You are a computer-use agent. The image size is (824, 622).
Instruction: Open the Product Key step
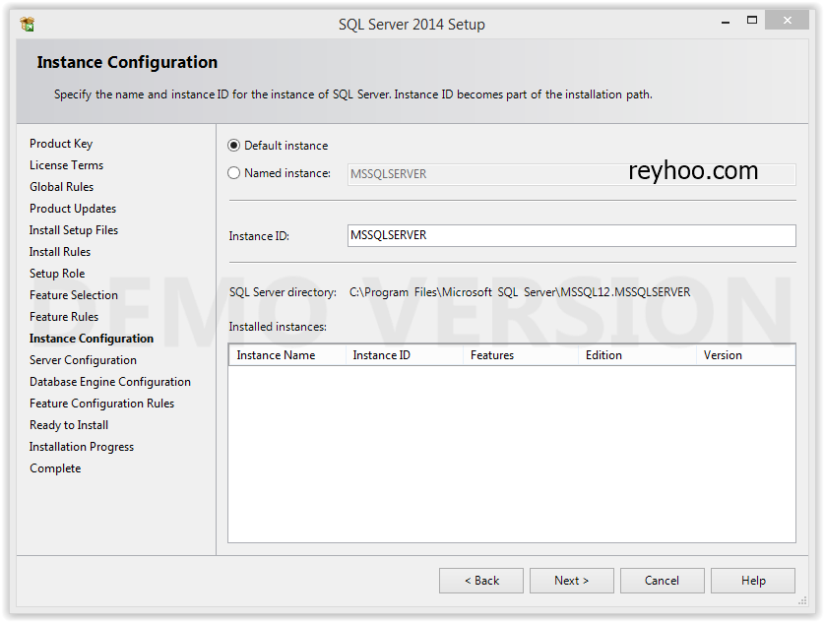pos(61,144)
